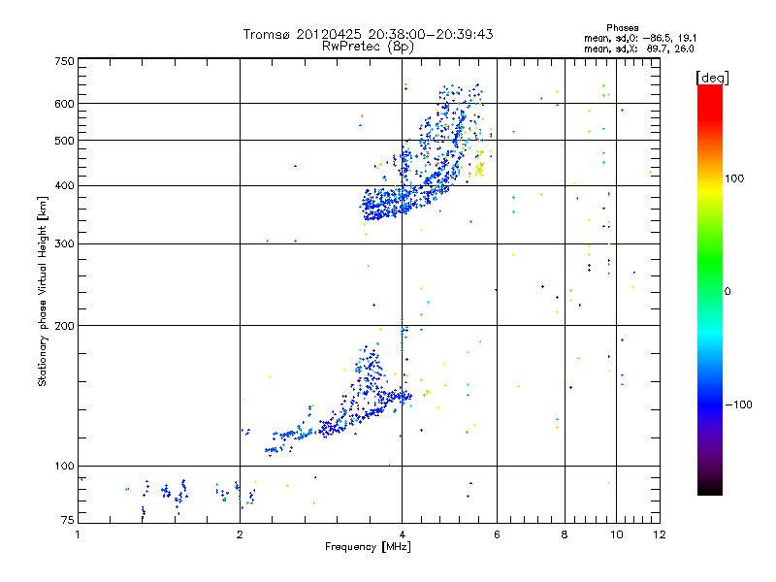776x582 pixels.
Task: Click the y-axis "750" tick label
Action: [x=65, y=61]
